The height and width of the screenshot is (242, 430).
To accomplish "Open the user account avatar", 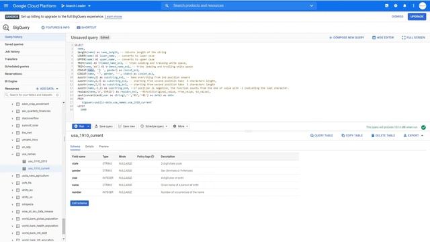I will point(423,6).
